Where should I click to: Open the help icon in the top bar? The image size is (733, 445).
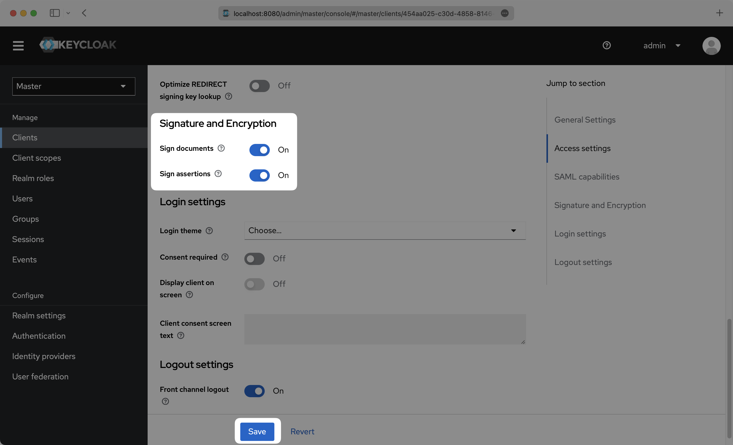pyautogui.click(x=607, y=45)
